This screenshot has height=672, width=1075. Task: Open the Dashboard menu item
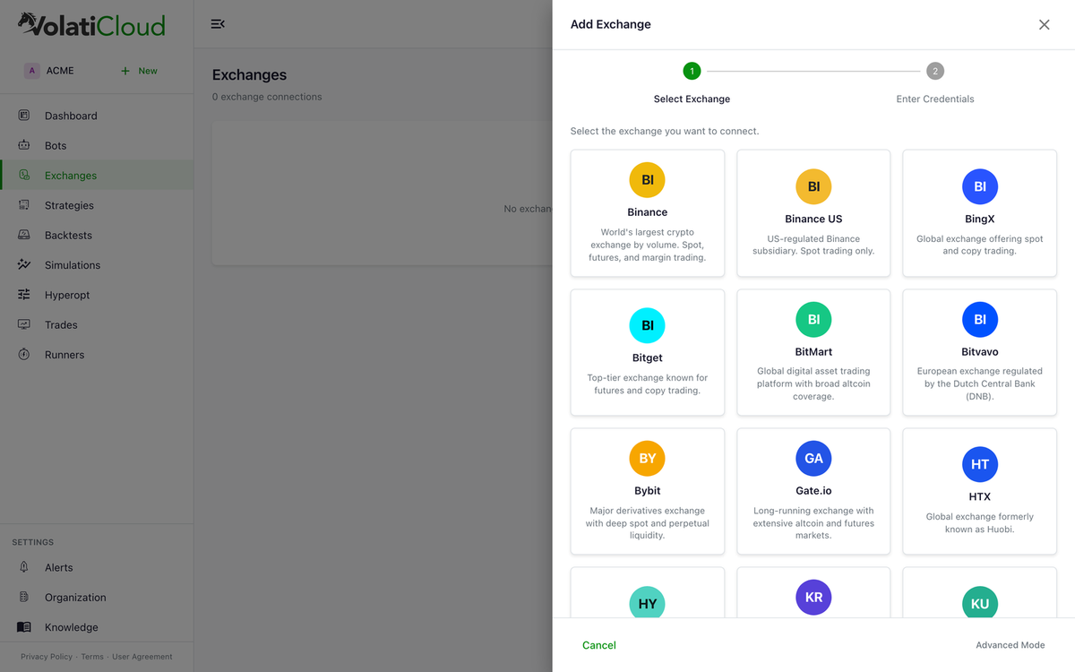point(97,116)
